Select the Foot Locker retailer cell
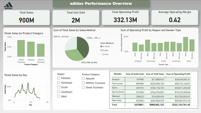This screenshot has height=113, width=201. point(118,84)
